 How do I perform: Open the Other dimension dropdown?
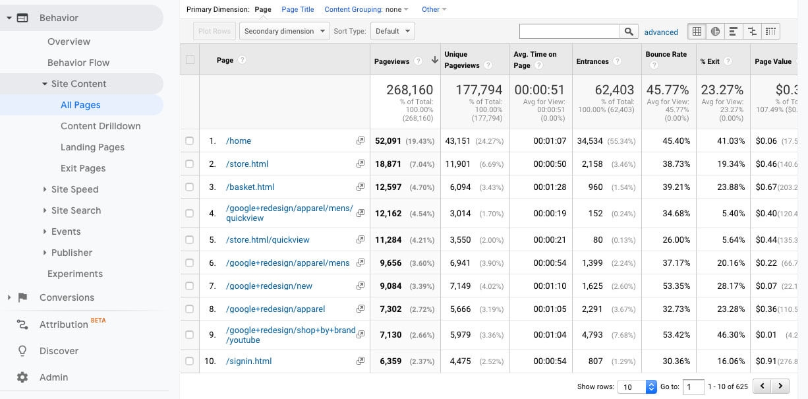point(434,9)
